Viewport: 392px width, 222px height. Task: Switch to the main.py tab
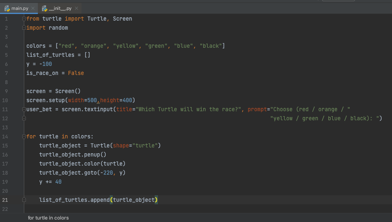pos(20,8)
